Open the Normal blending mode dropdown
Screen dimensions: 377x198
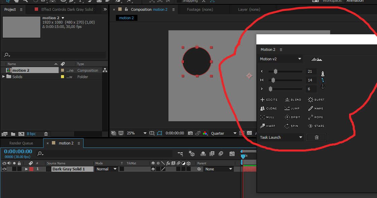106,169
